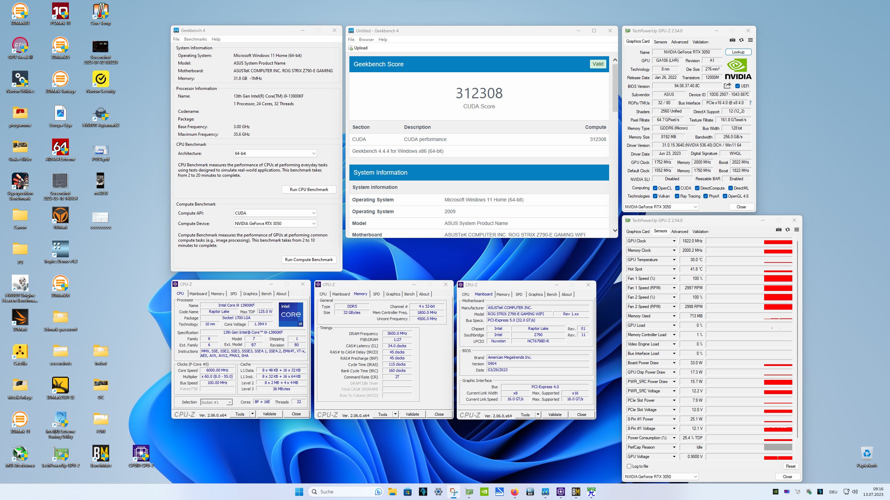890x500 pixels.
Task: Open the Compute API dropdown showing CUDA
Action: point(275,213)
